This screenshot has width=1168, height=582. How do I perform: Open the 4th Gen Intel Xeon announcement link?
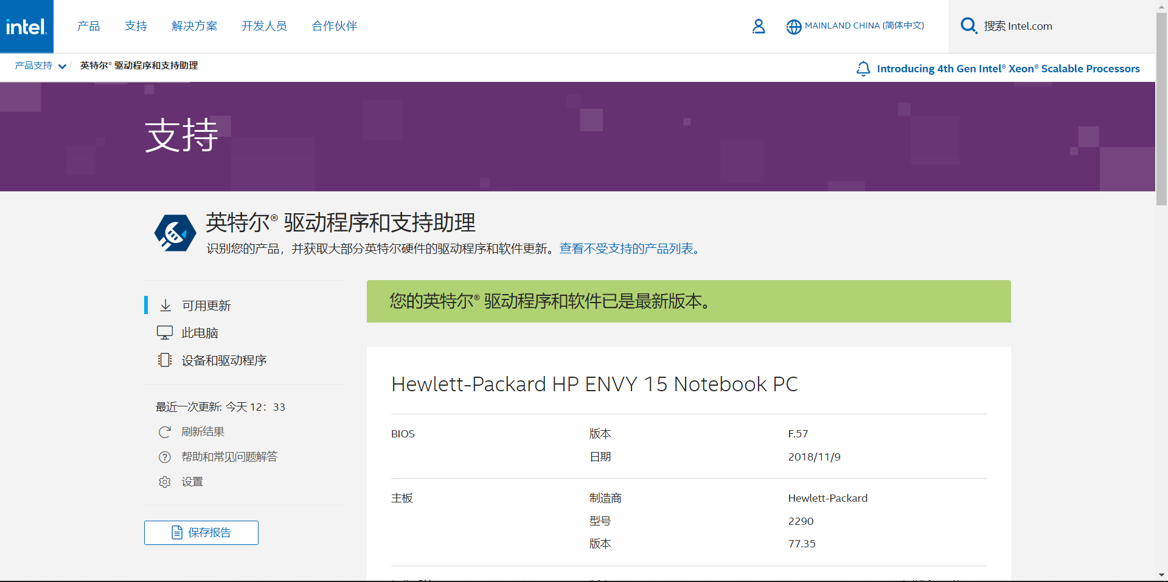pos(1008,69)
